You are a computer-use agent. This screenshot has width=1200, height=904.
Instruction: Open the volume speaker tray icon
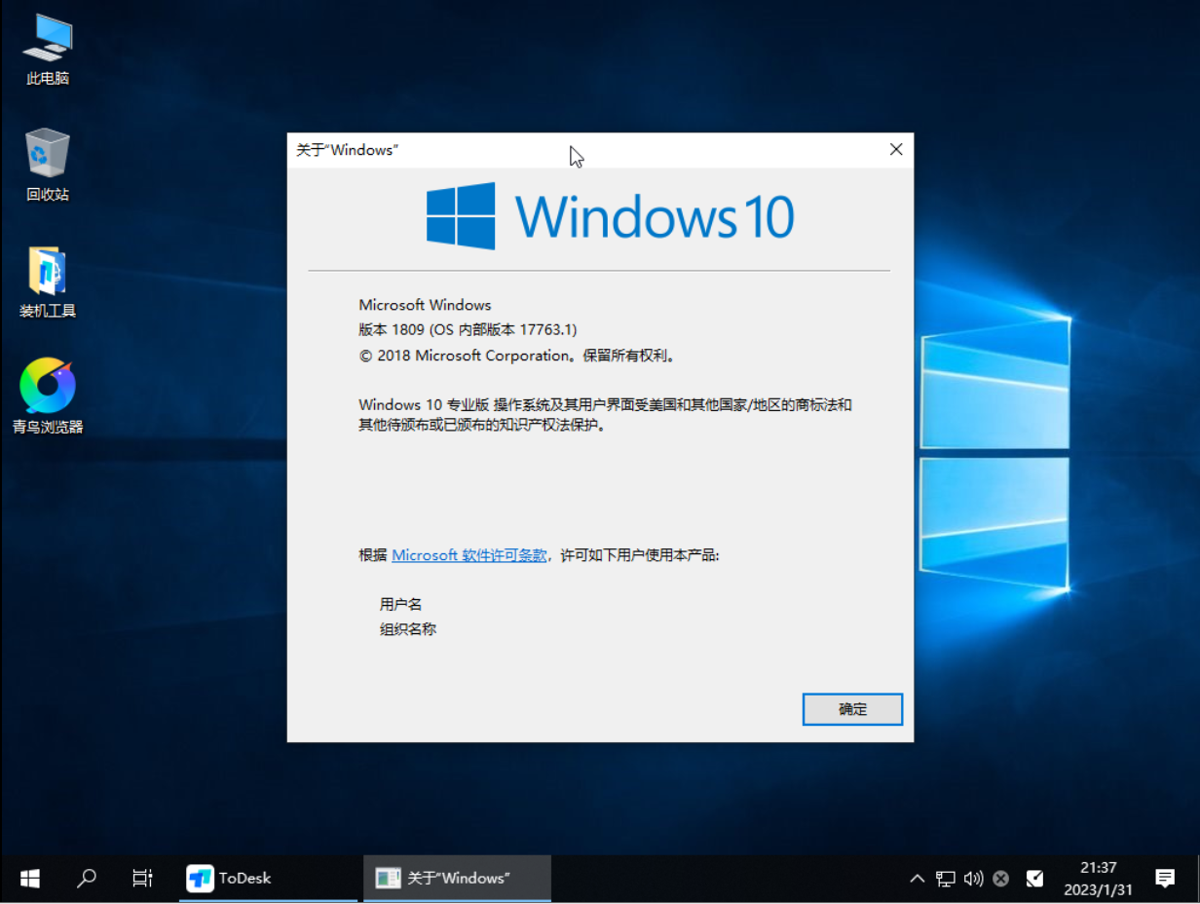(x=973, y=879)
